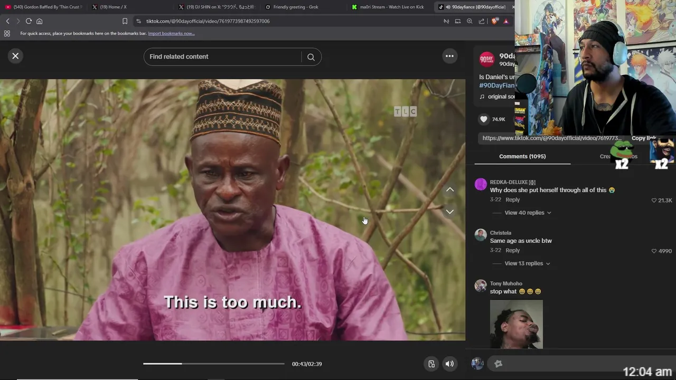Click the 90 Day Fiance profile avatar

[487, 59]
